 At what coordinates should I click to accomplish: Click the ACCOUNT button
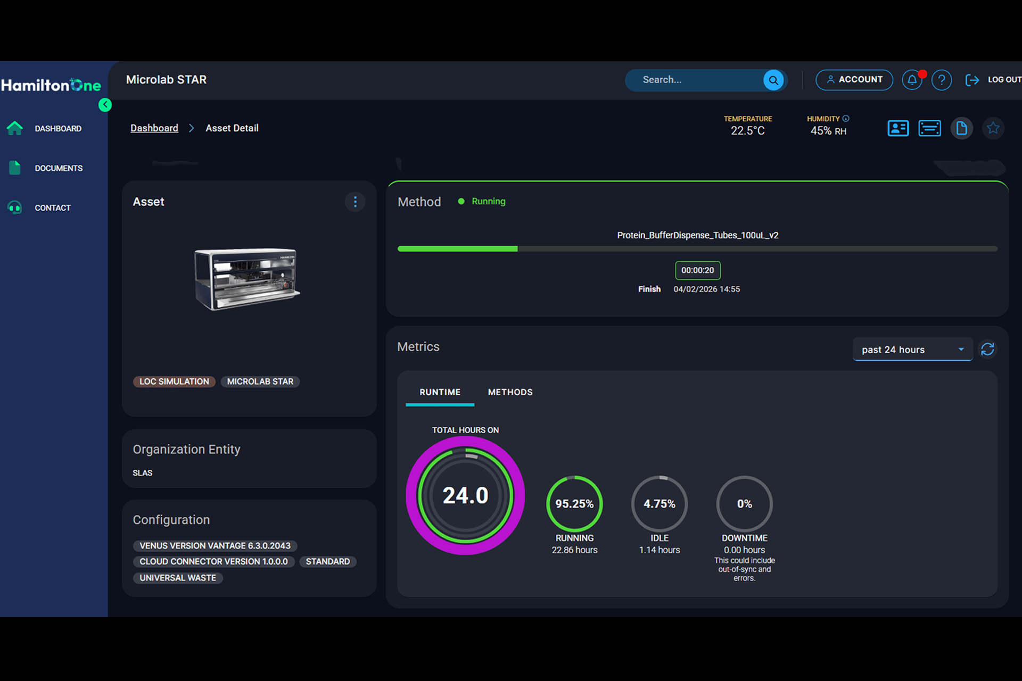tap(854, 80)
